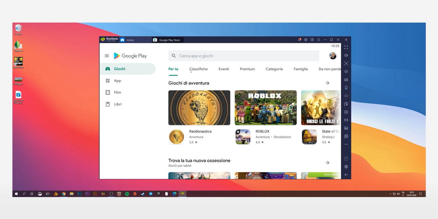Image resolution: width=438 pixels, height=219 pixels.
Task: Open the ROBLOX game page
Action: point(265,108)
